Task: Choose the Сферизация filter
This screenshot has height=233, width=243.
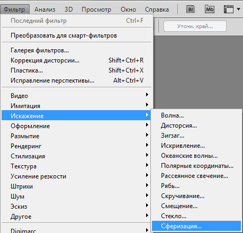Action: coord(196,226)
